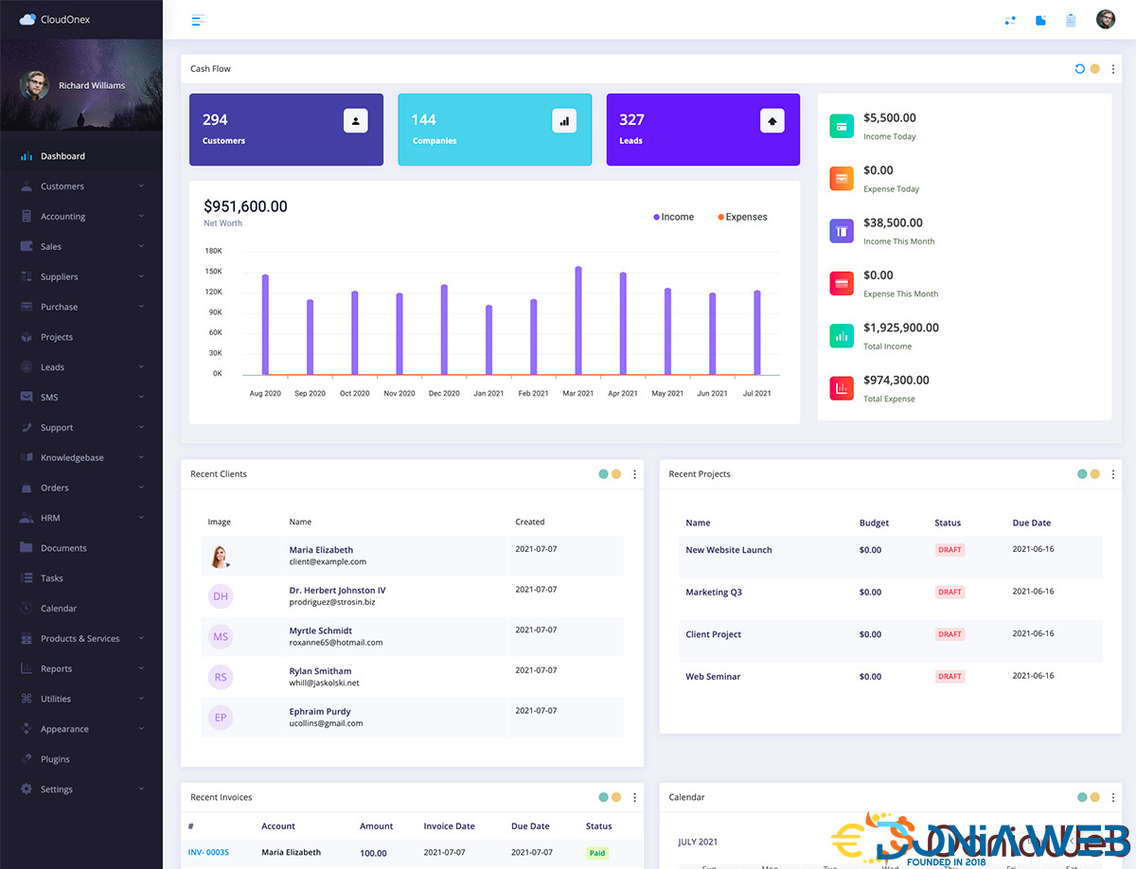Toggle Income series in chart legend

pos(673,217)
